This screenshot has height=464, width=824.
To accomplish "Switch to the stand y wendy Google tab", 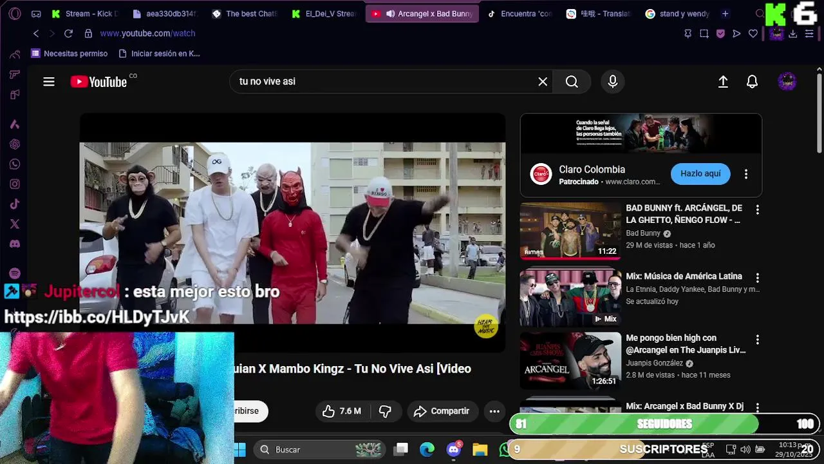I will (679, 14).
